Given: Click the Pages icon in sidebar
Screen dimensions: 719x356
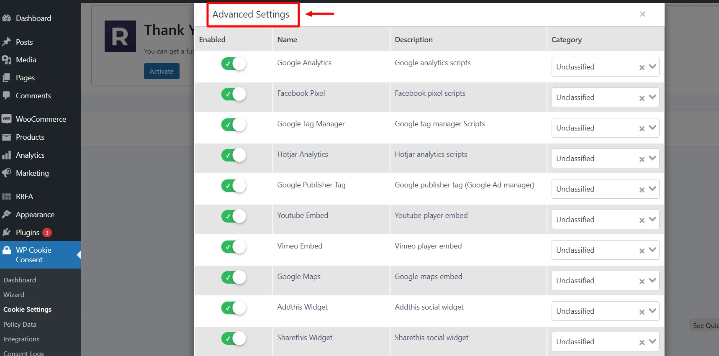Looking at the screenshot, I should click(x=6, y=78).
